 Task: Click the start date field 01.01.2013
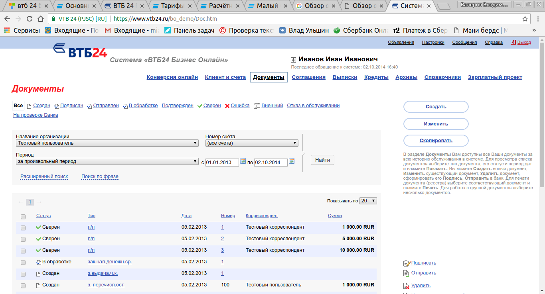[x=222, y=162]
